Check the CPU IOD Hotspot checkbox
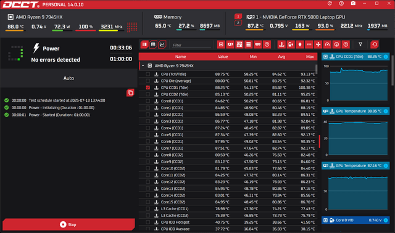This screenshot has height=233, width=395. point(148,222)
